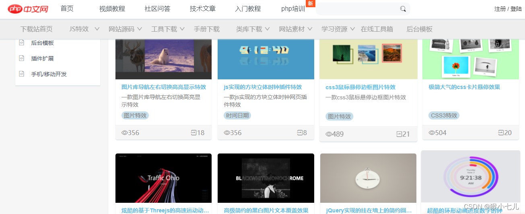The height and width of the screenshot is (214, 525).
Task: Click the arctic fox gallery thumbnail
Action: (163, 59)
